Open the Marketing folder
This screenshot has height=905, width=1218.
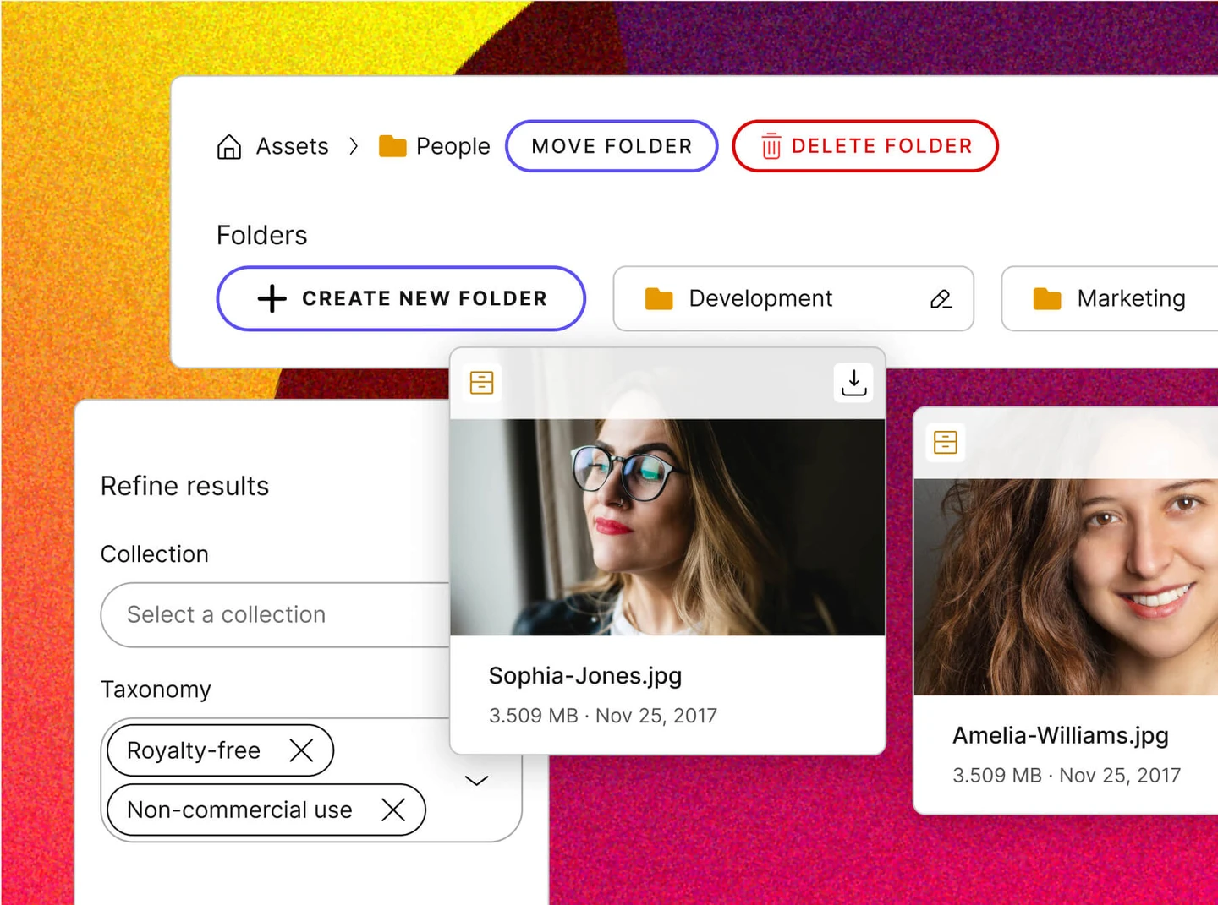click(1116, 299)
